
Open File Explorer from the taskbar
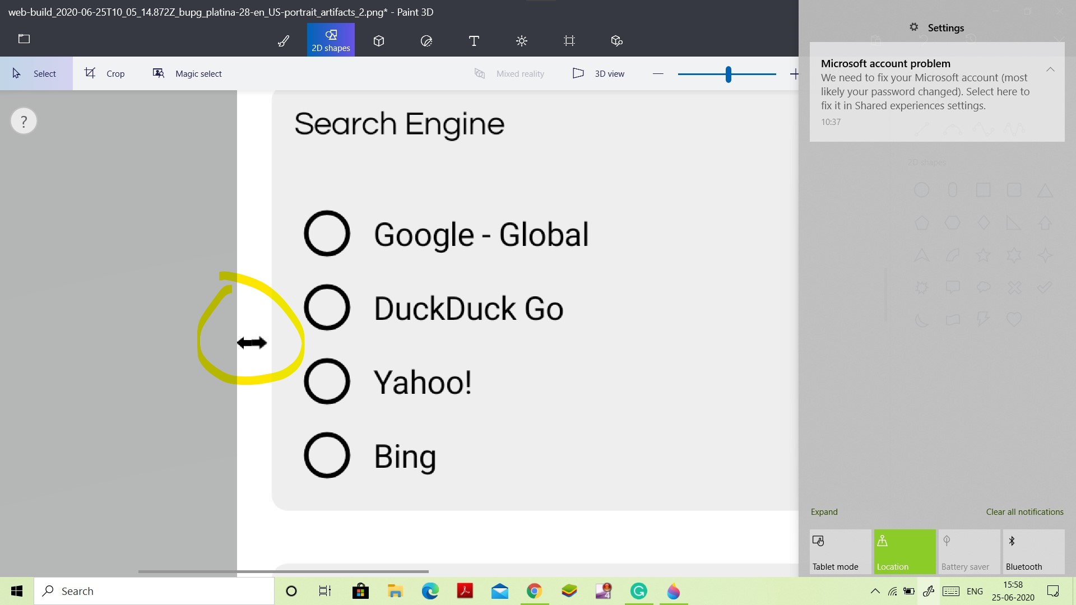coord(395,591)
